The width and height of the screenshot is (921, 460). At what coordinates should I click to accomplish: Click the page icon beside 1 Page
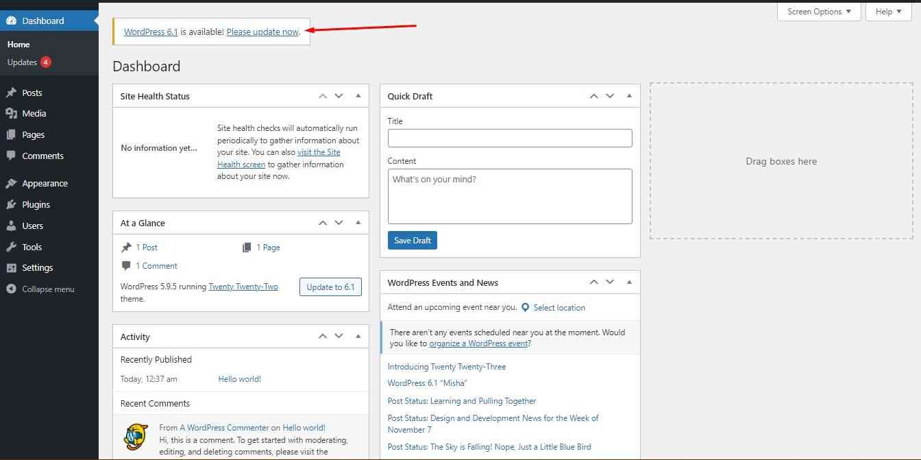[247, 247]
